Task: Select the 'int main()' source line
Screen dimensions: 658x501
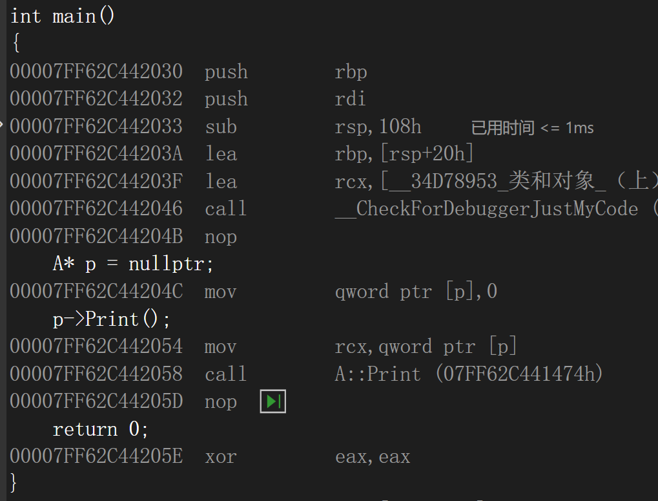Action: point(62,16)
